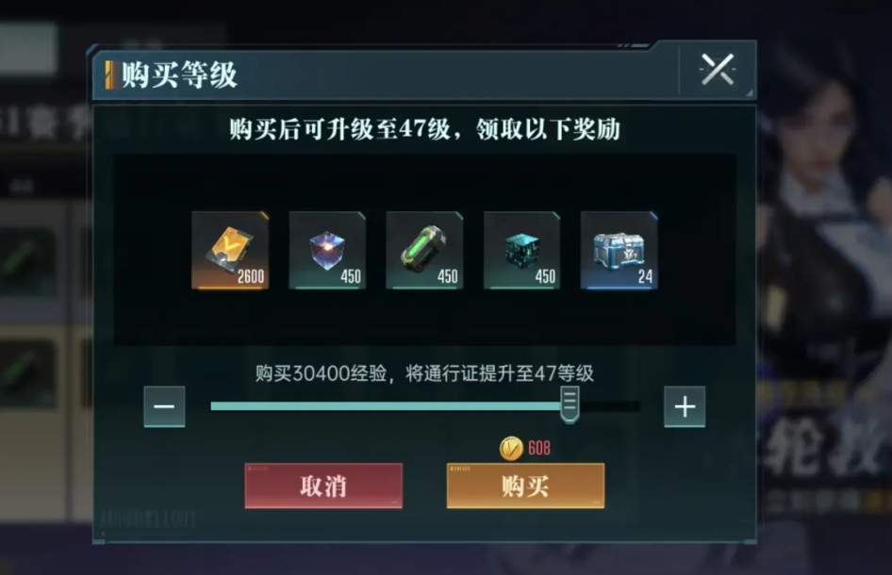Tap the teal circuit cube reward

[x=521, y=250]
